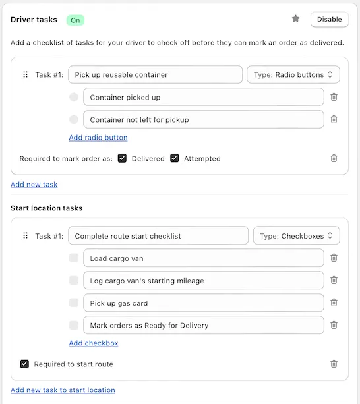Delete "Mark orders as Ready for Delivery" item
Screen dimensions: 360x404
click(x=334, y=325)
